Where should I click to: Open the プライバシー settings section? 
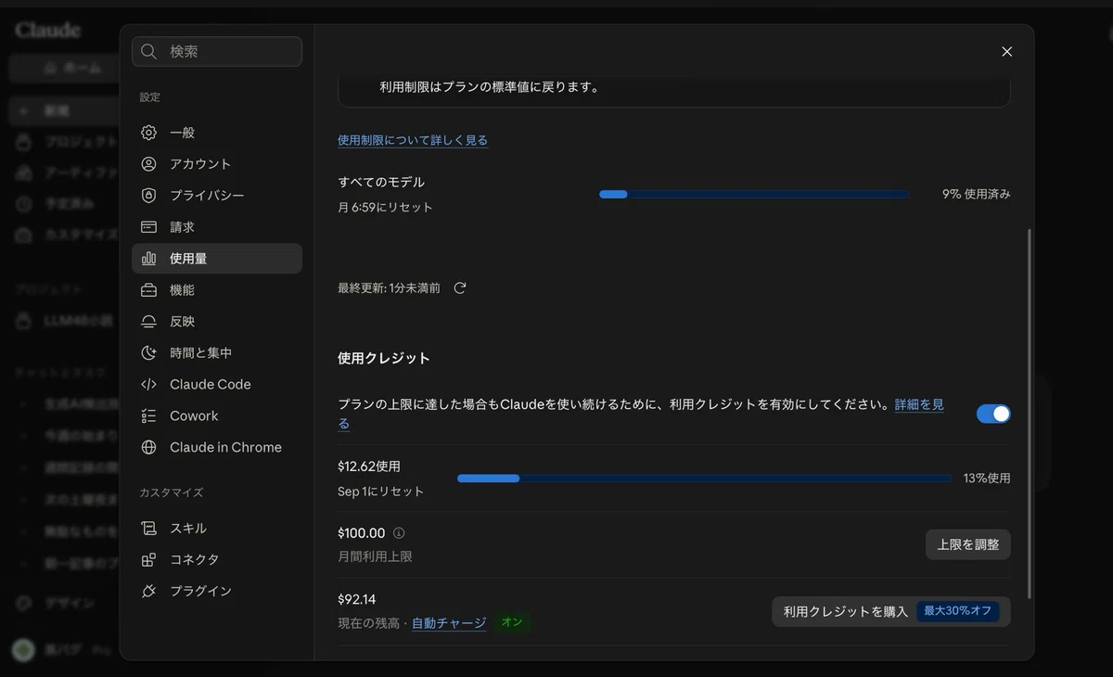[x=217, y=196]
